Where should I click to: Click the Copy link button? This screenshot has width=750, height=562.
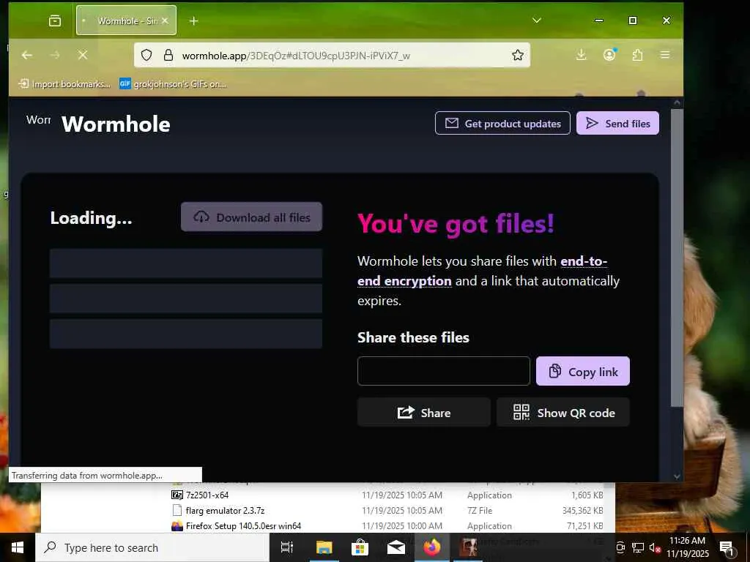tap(582, 371)
